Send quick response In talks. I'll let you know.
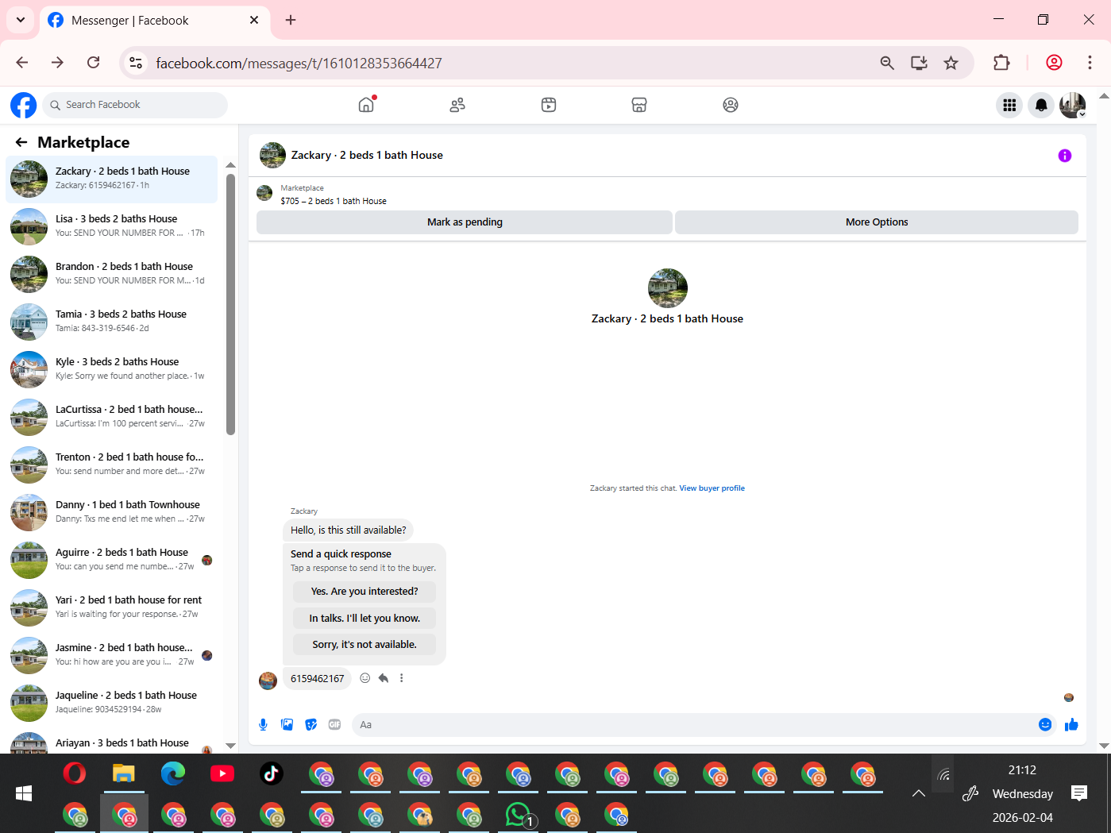 click(x=365, y=619)
